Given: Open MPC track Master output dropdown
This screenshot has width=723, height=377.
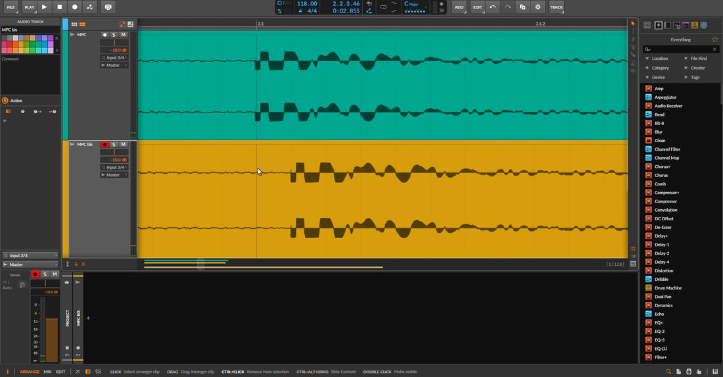Looking at the screenshot, I should coord(114,65).
